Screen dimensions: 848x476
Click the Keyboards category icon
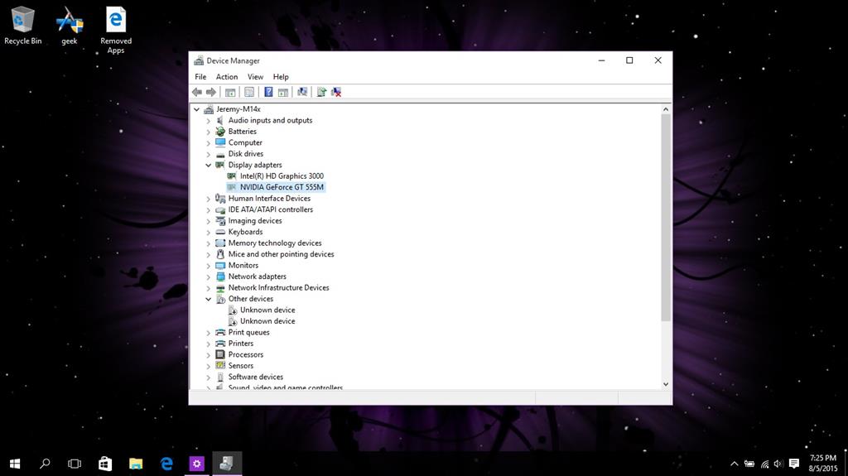220,232
